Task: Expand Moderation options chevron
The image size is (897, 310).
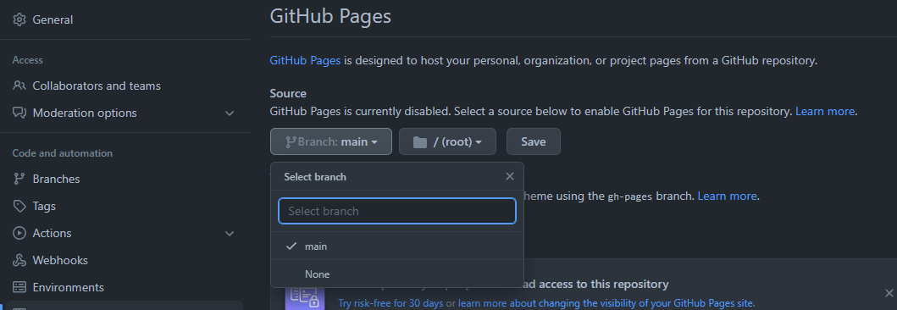Action: [x=230, y=113]
